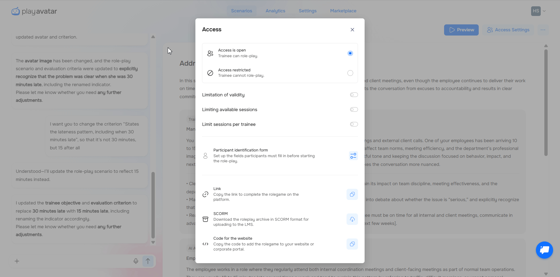Click the restricted access prohibited icon
This screenshot has height=277, width=560.
210,73
